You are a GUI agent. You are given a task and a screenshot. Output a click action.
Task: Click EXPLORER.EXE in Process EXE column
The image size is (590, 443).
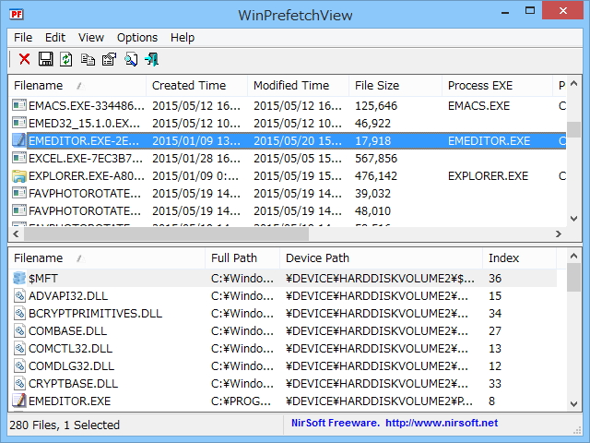pyautogui.click(x=488, y=176)
